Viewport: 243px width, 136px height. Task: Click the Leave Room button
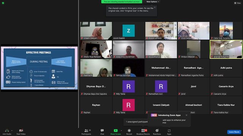click(x=234, y=132)
